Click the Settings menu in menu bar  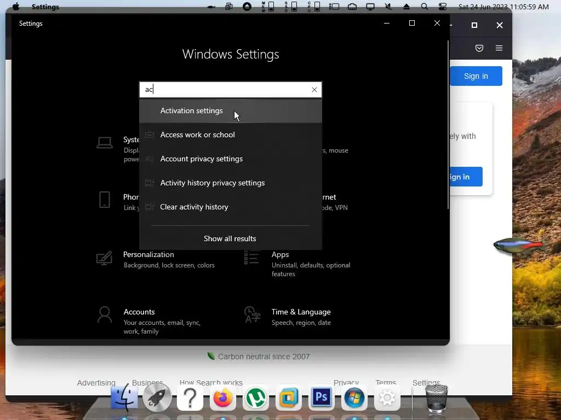pos(45,7)
